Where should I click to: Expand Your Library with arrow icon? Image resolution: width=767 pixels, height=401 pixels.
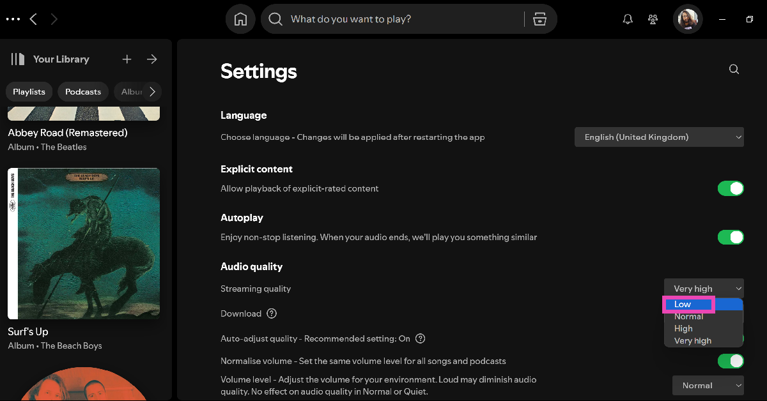152,59
